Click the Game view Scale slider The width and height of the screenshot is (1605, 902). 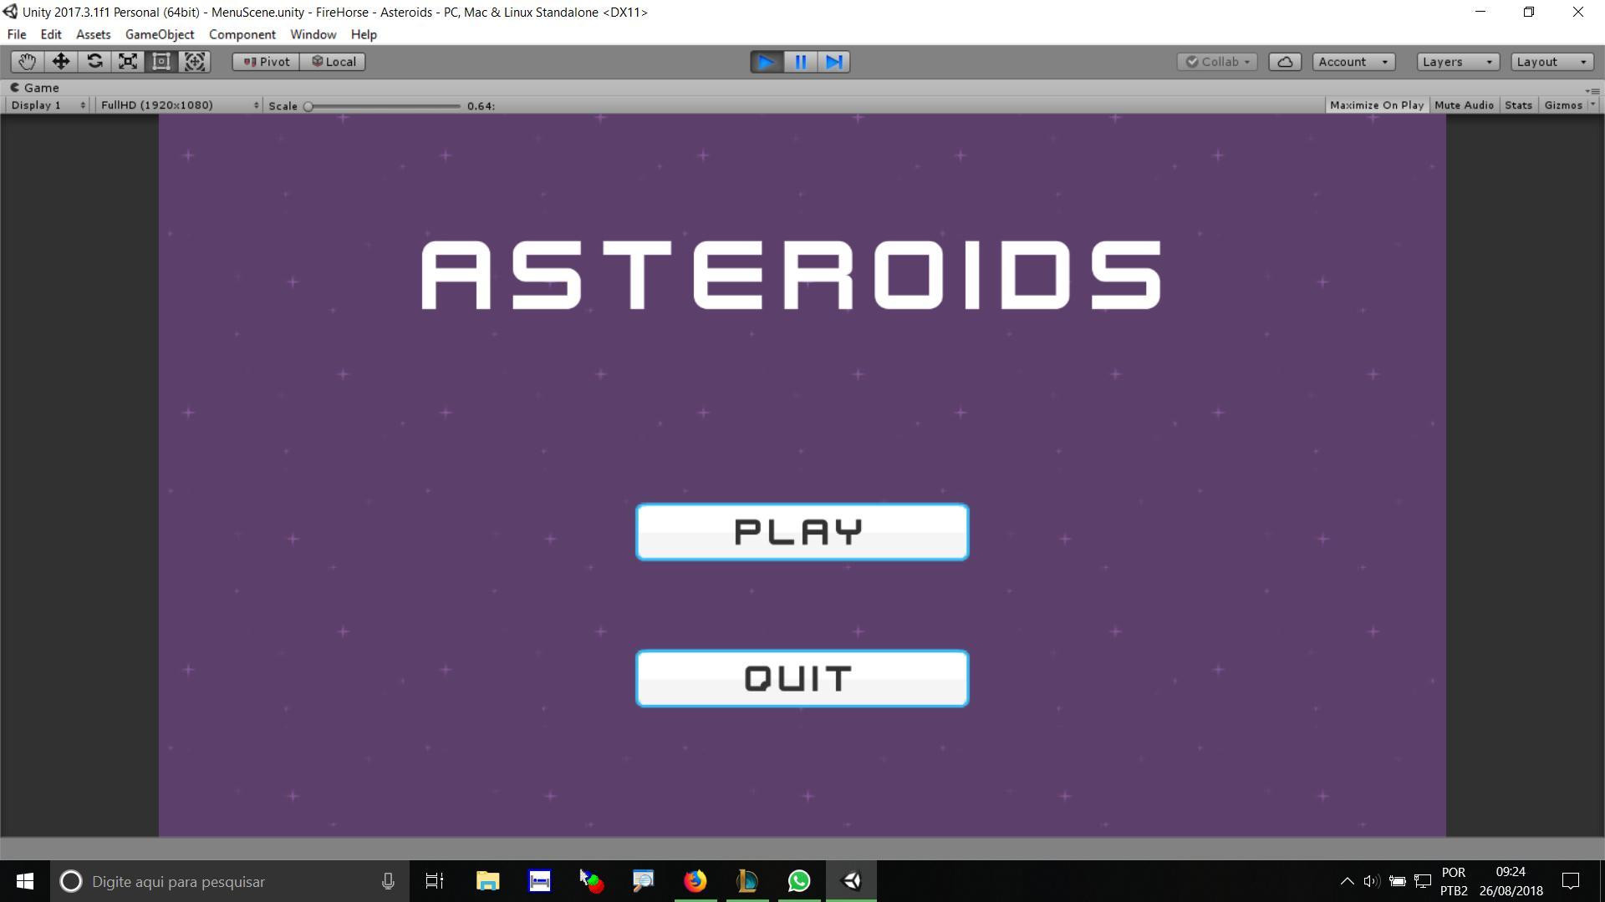tap(384, 106)
